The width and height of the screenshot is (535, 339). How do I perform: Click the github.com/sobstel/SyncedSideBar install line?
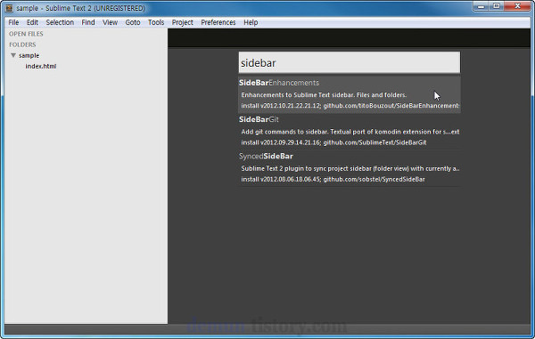[x=333, y=180]
